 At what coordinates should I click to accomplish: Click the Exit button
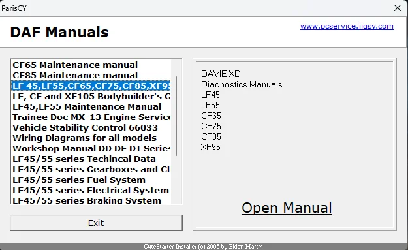96,223
